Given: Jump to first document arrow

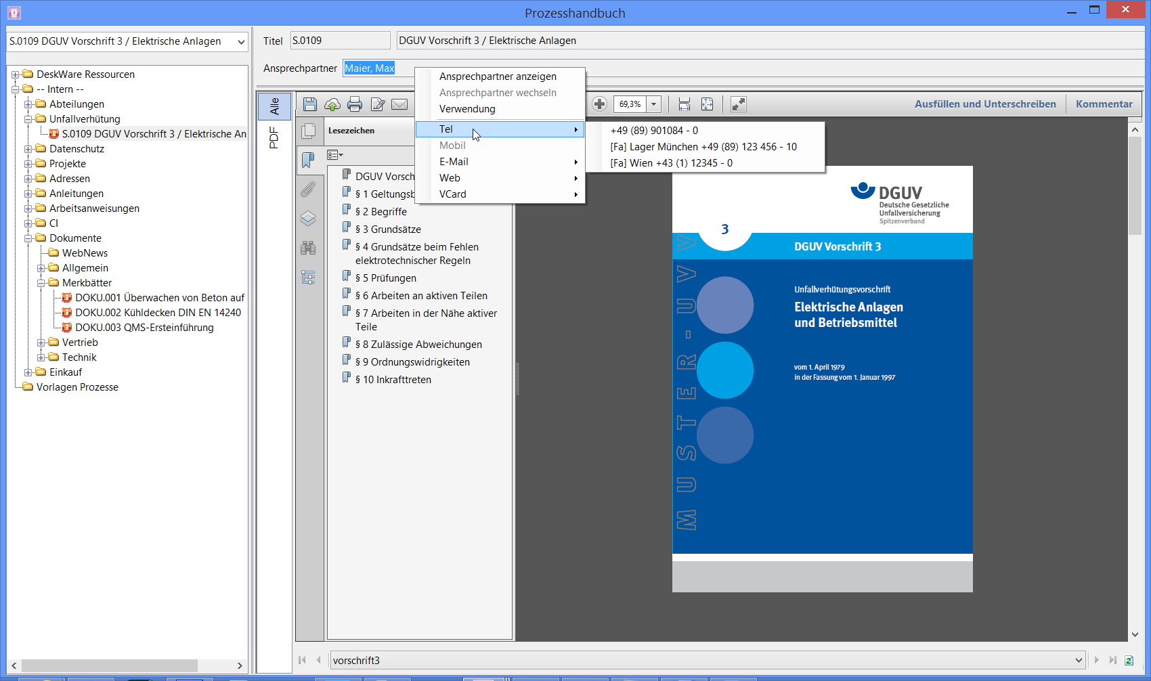Looking at the screenshot, I should pyautogui.click(x=302, y=660).
